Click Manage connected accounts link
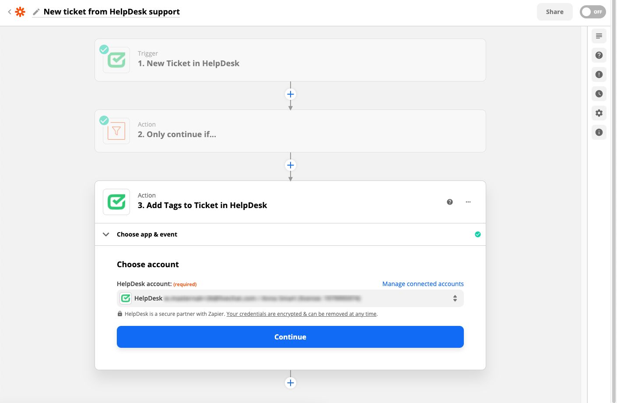 pos(423,284)
